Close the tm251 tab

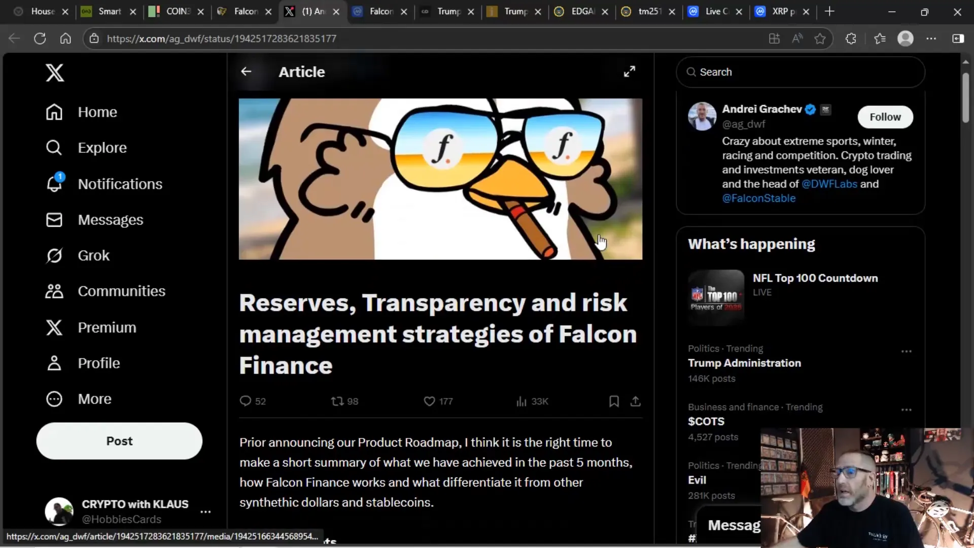tap(672, 12)
